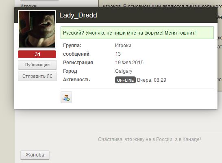
Task: Click the add friend icon button
Action: pos(66,97)
